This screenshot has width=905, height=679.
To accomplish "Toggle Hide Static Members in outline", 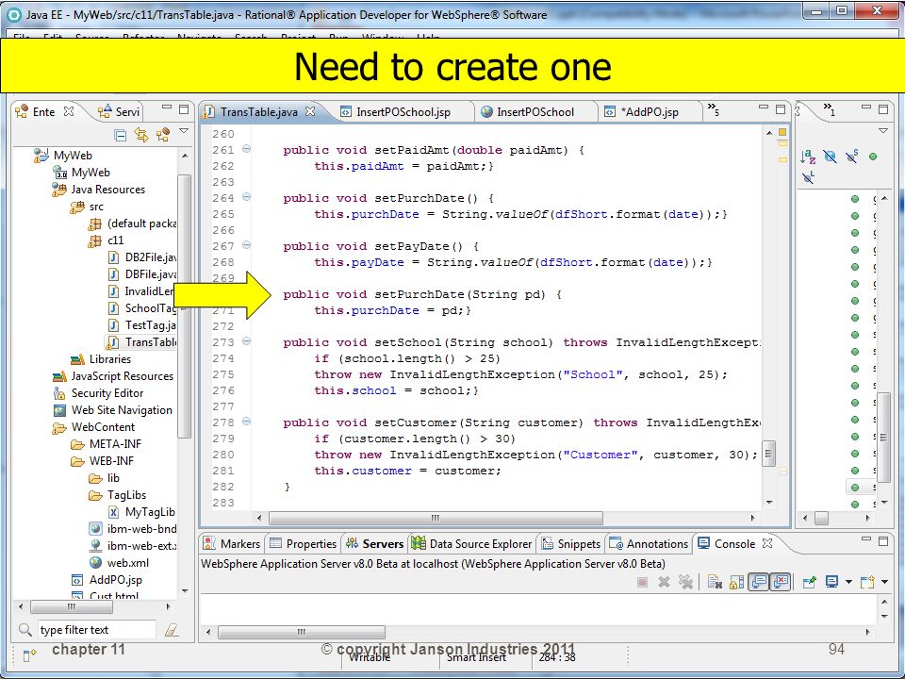I will pyautogui.click(x=852, y=156).
